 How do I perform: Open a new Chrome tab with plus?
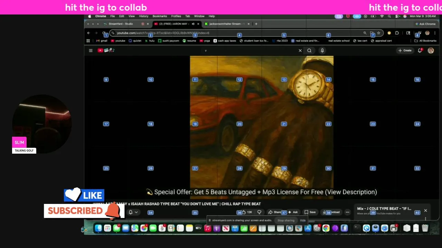coord(256,24)
